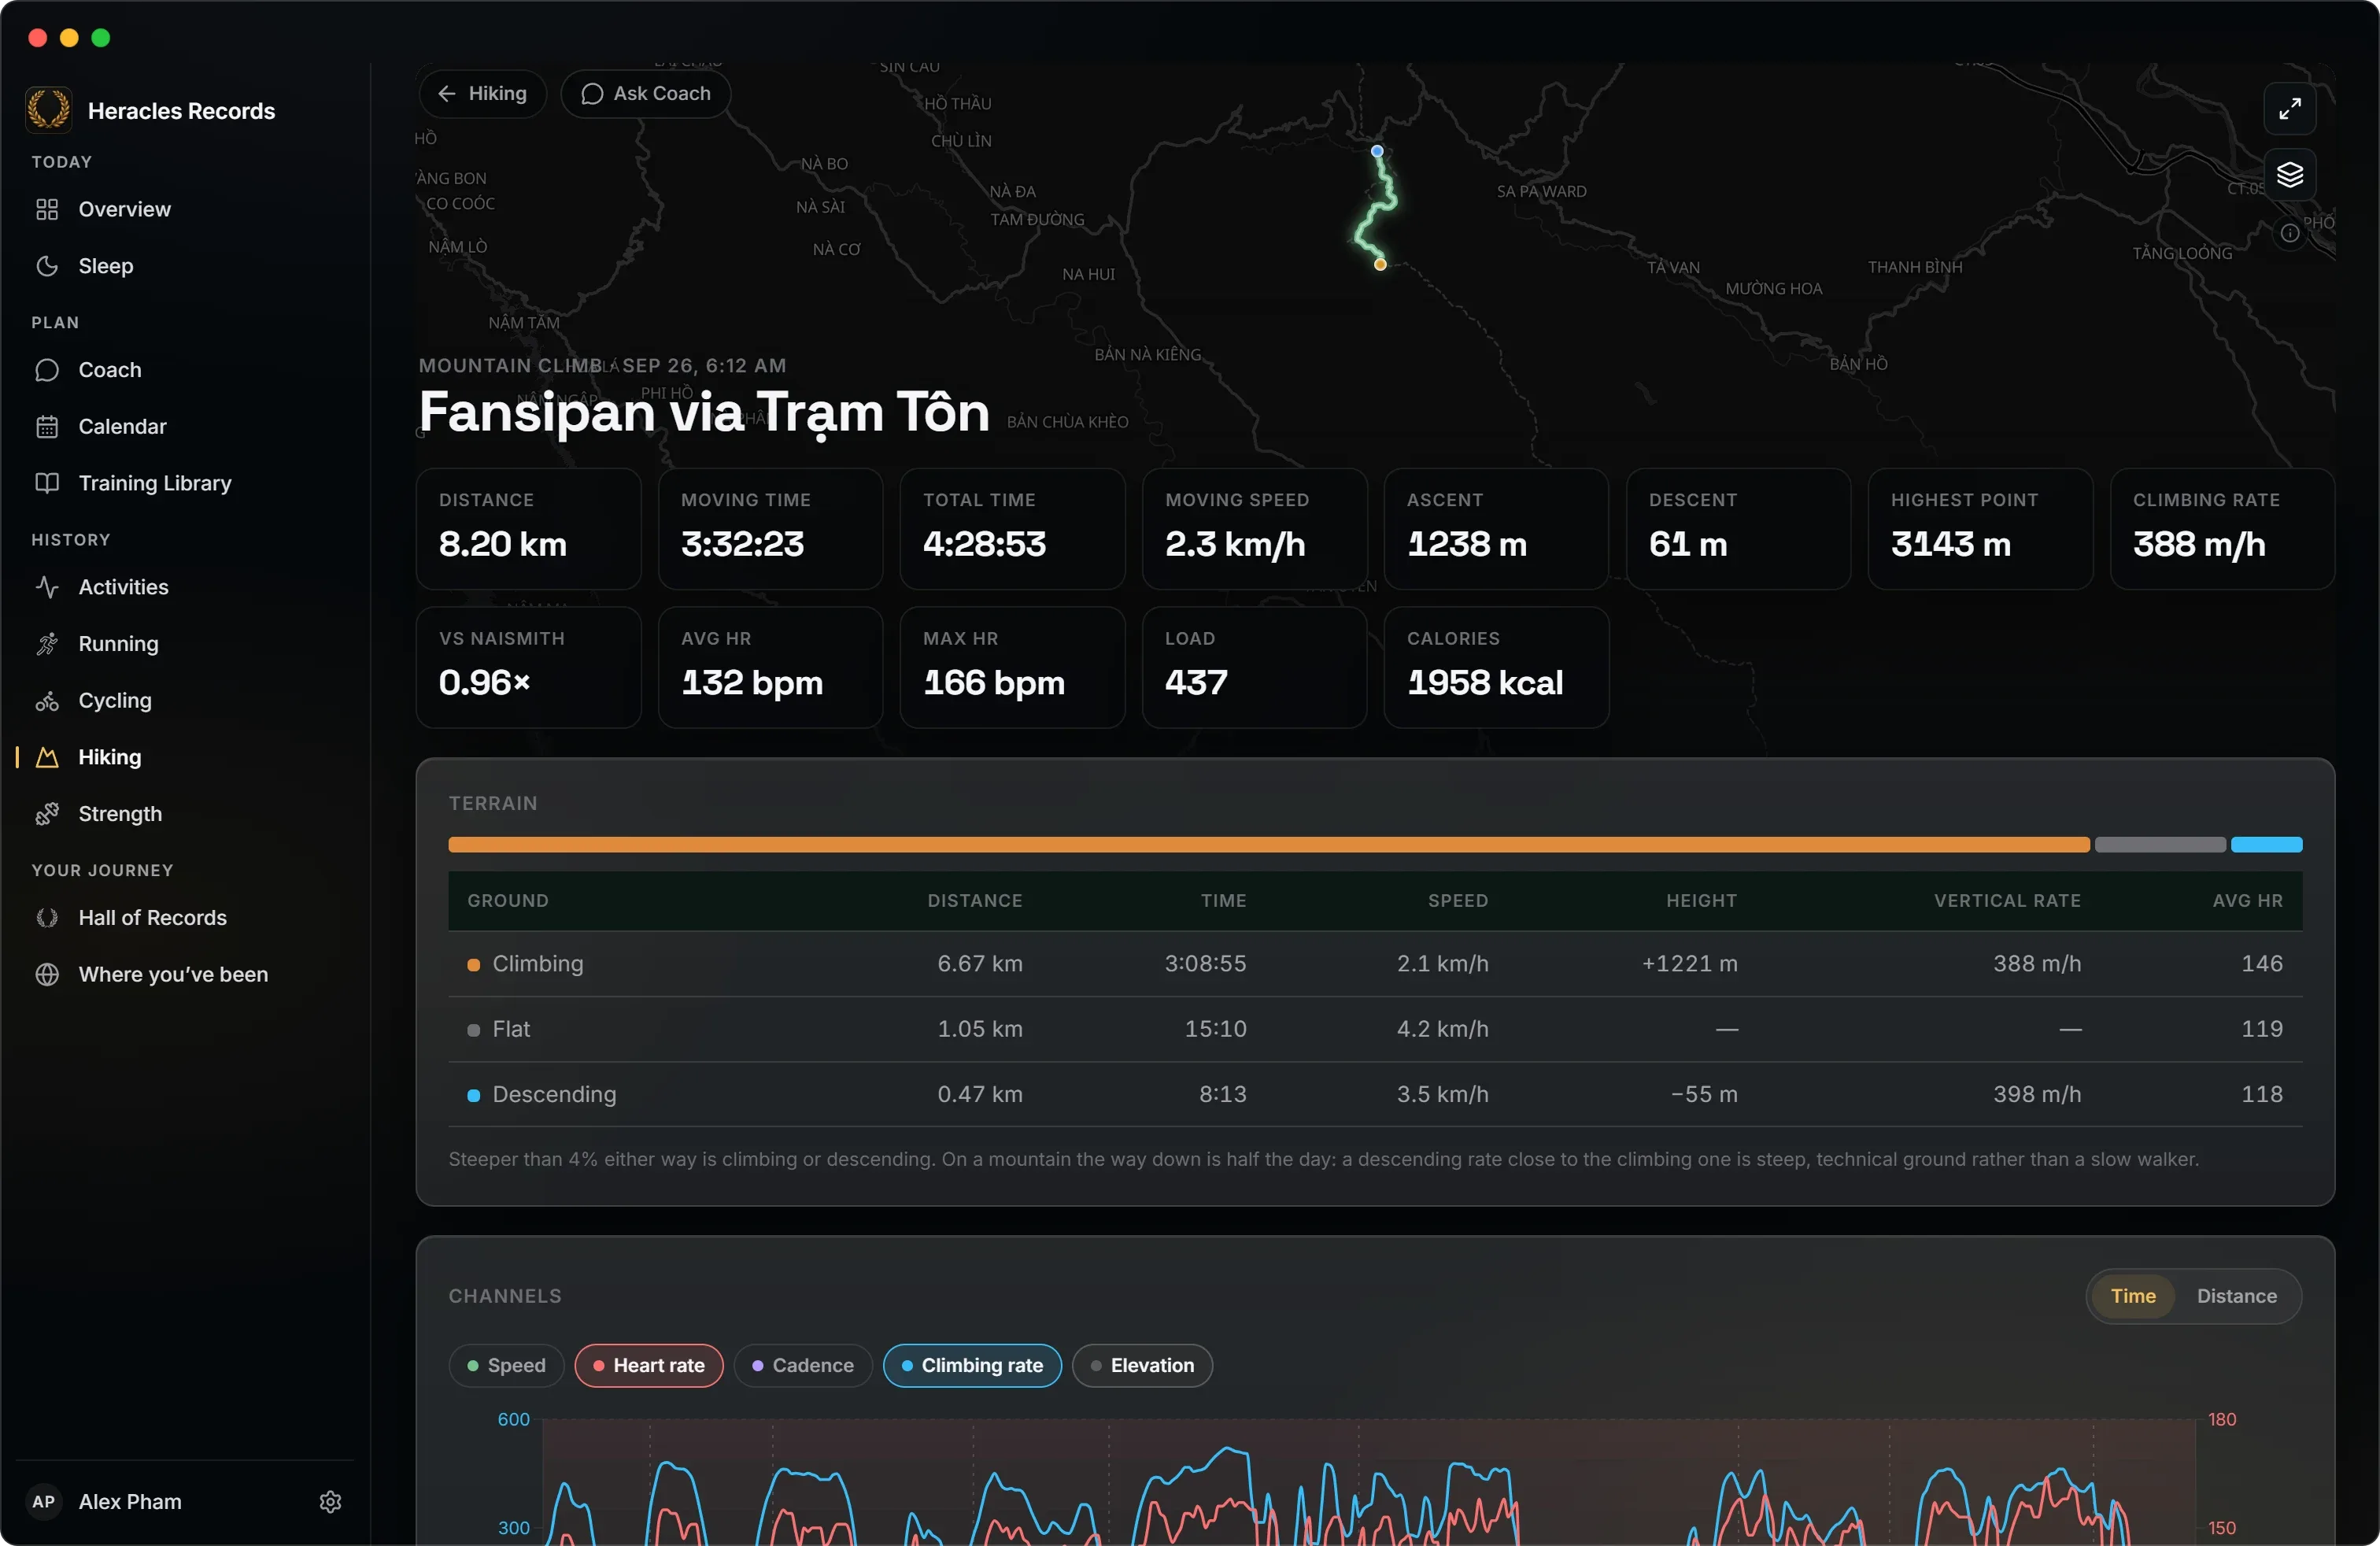
Task: Open the Strength dumbbell icon
Action: [47, 814]
